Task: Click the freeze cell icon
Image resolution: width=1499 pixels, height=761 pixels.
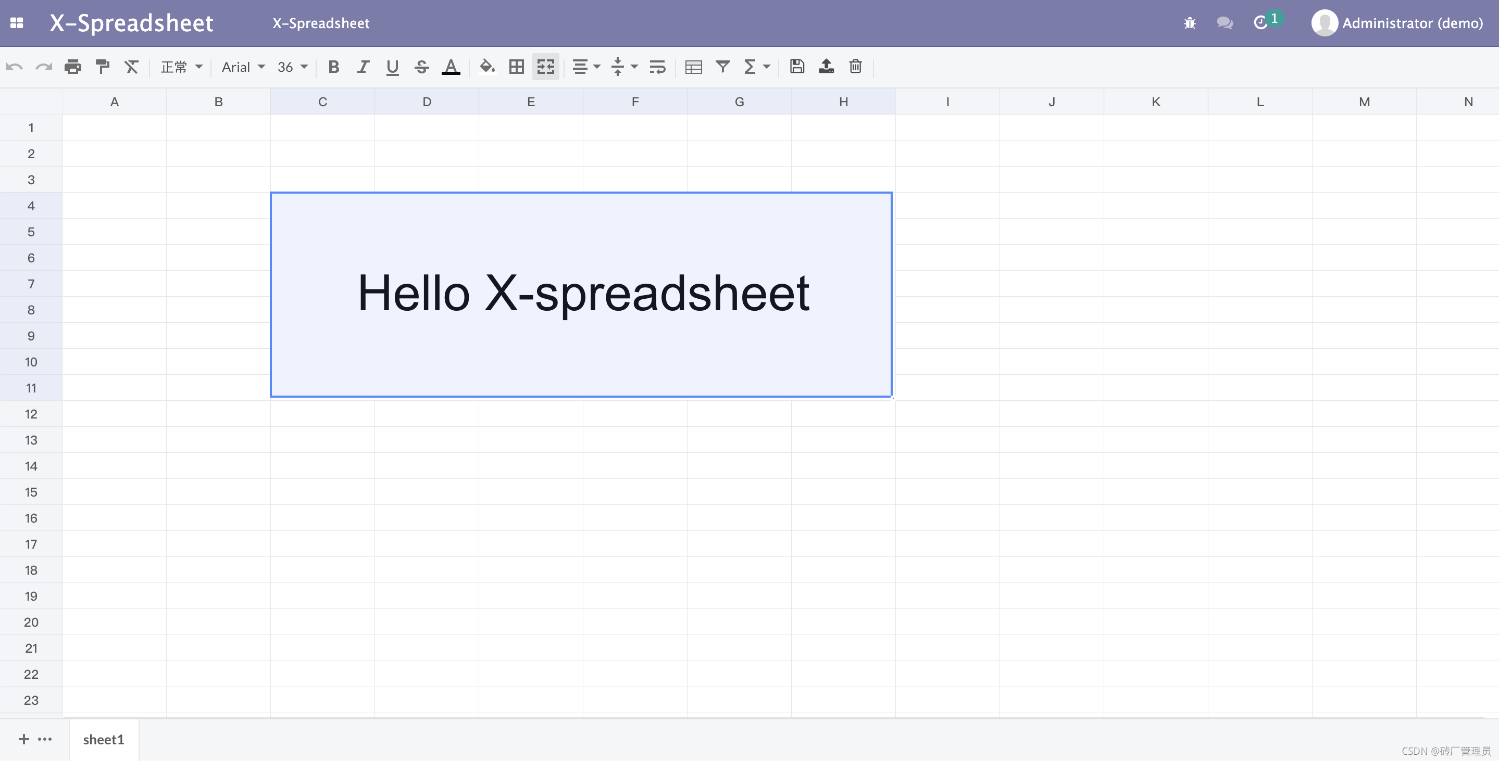Action: pyautogui.click(x=693, y=67)
